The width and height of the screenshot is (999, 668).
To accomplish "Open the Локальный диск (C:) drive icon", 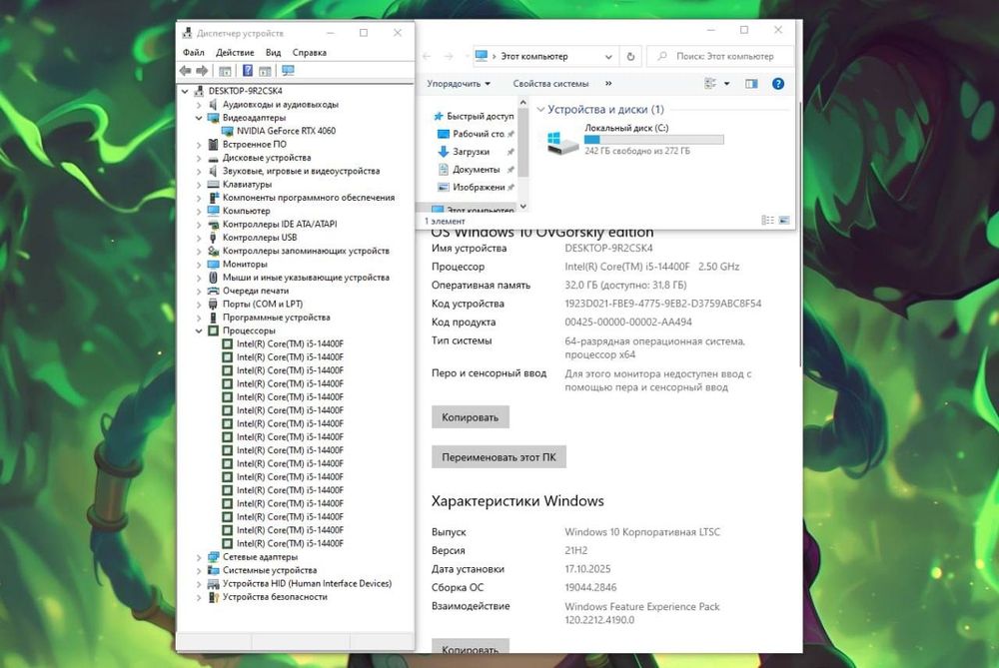I will (562, 142).
